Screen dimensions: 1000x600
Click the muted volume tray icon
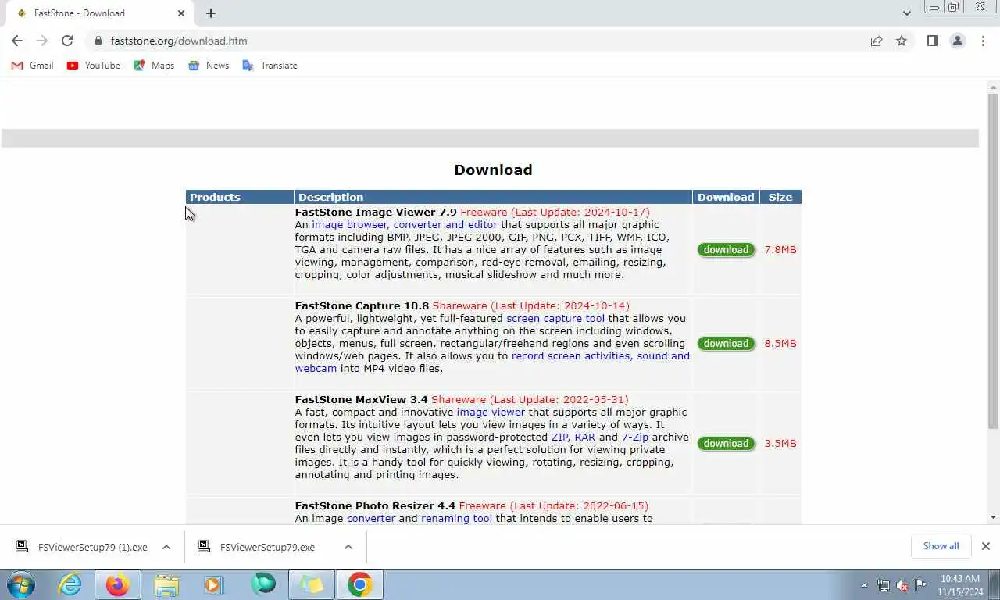(902, 585)
